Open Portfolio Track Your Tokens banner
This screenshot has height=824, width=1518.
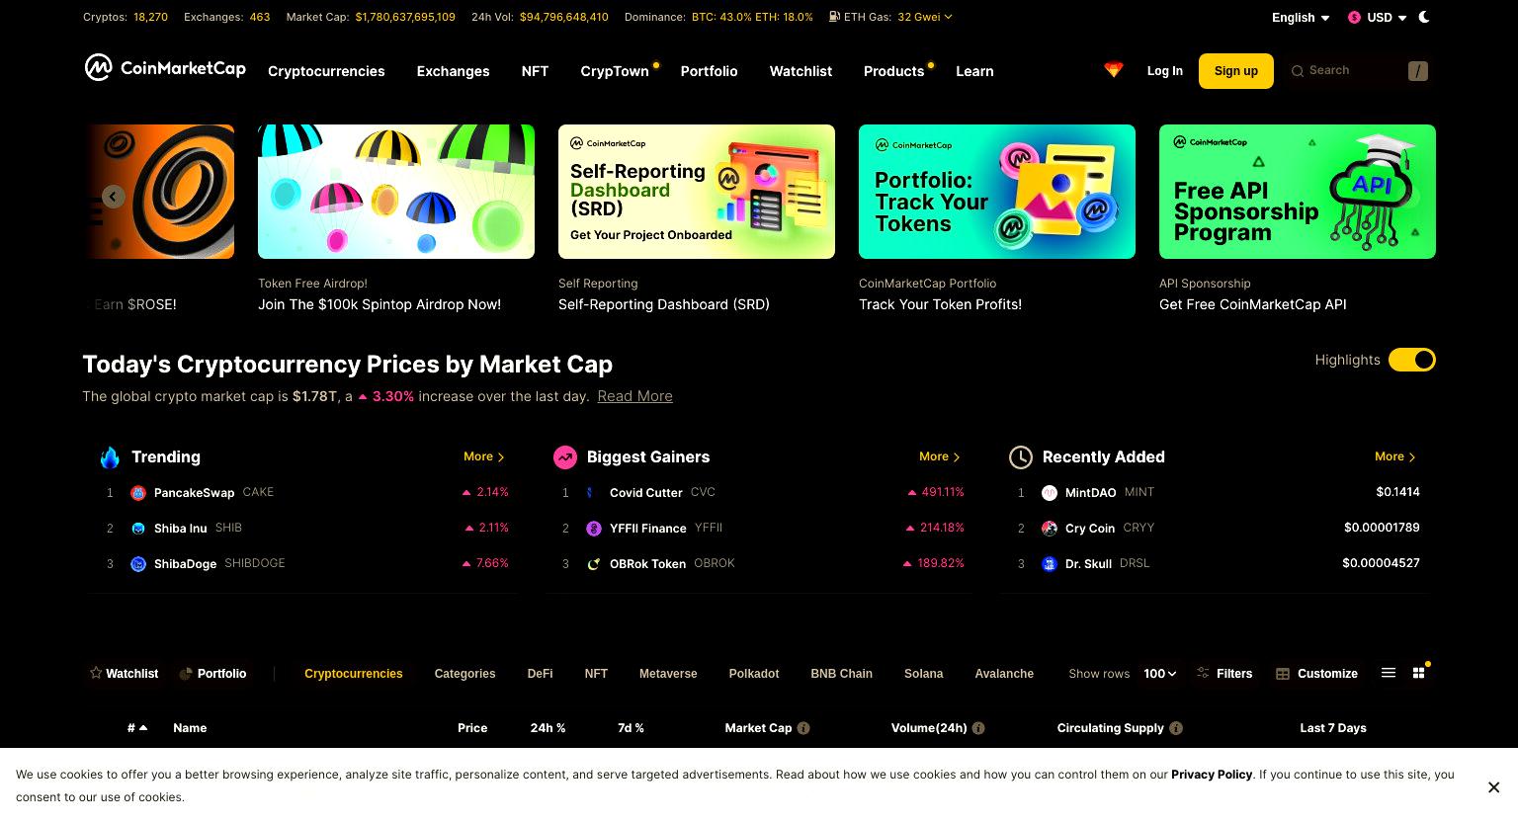tap(997, 192)
